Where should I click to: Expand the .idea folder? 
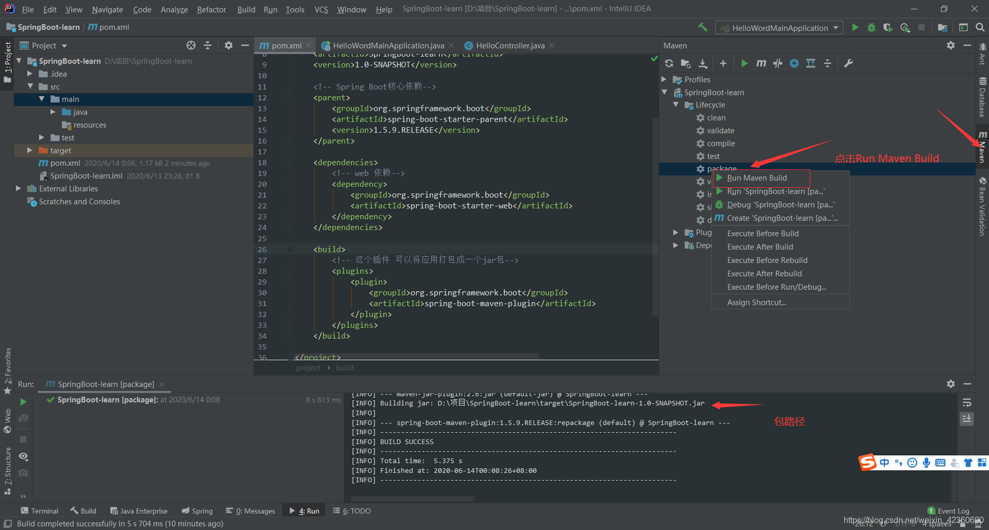30,74
